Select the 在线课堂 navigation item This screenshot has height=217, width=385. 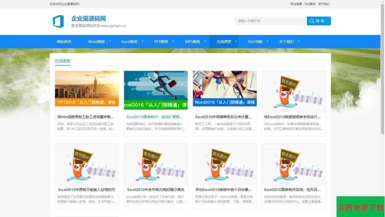[224, 42]
